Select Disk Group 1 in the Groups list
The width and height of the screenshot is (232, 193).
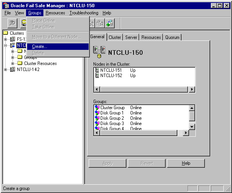coord(112,113)
